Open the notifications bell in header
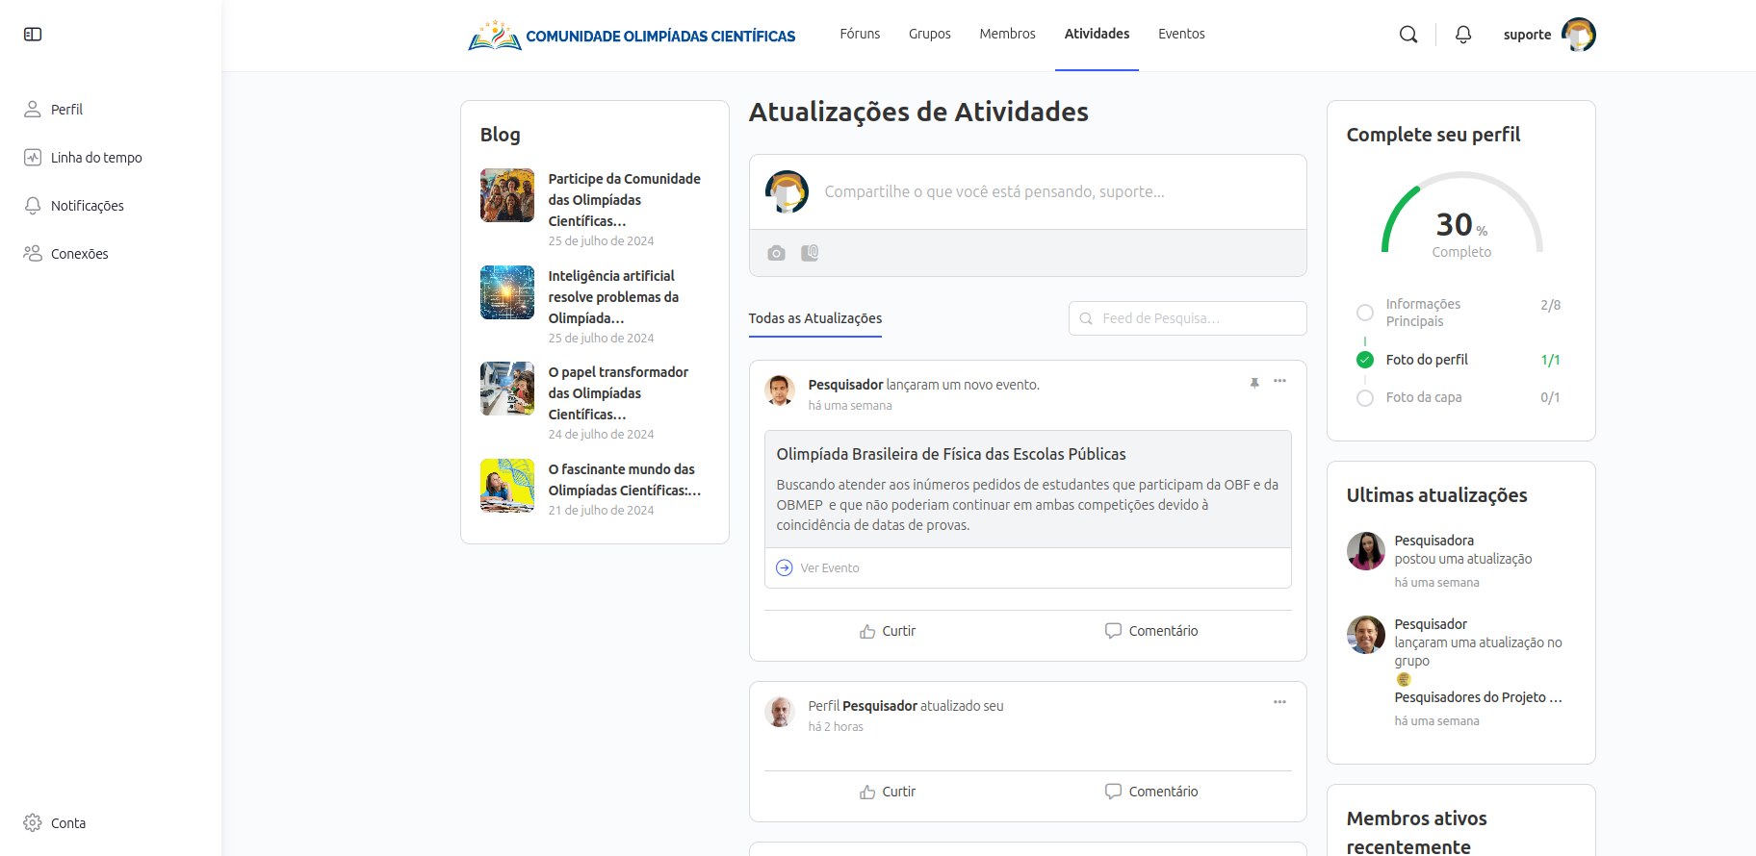The width and height of the screenshot is (1756, 856). coord(1463,35)
